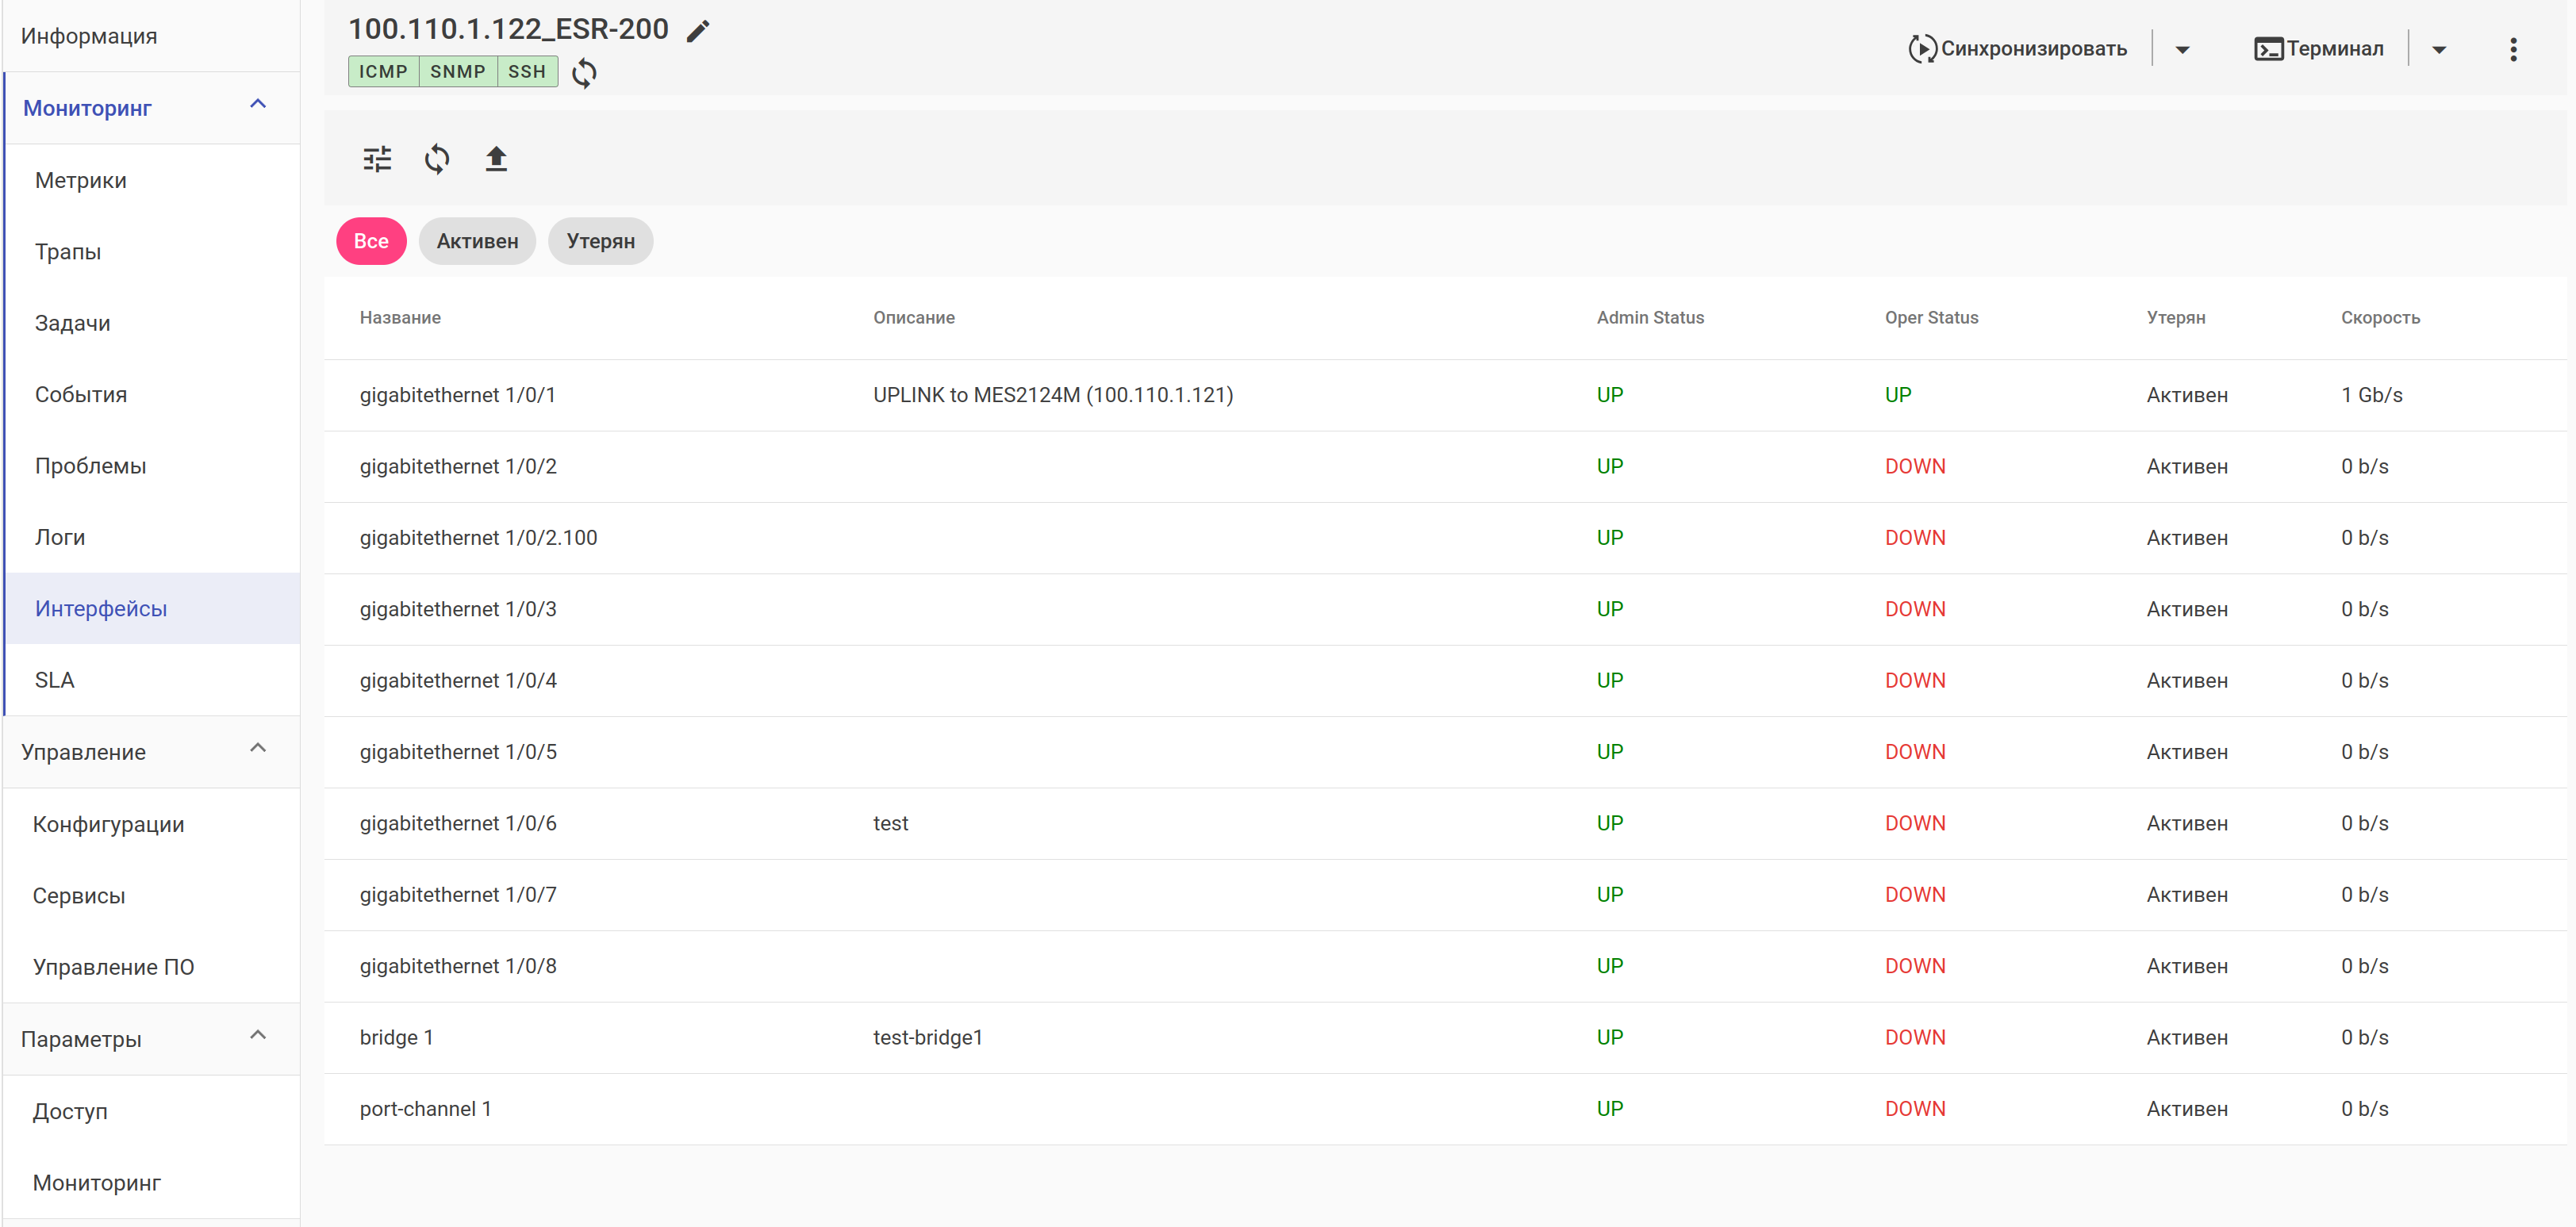Open the SLA sidebar item
This screenshot has width=2576, height=1227.
coord(55,680)
